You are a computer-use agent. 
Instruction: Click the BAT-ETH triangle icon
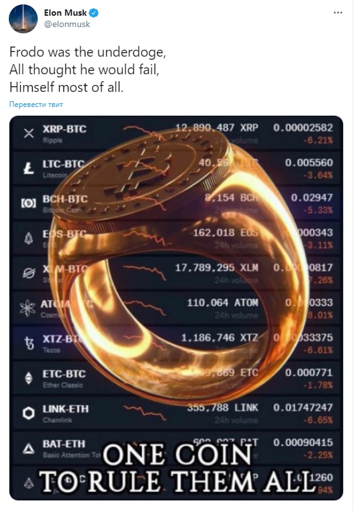29,449
